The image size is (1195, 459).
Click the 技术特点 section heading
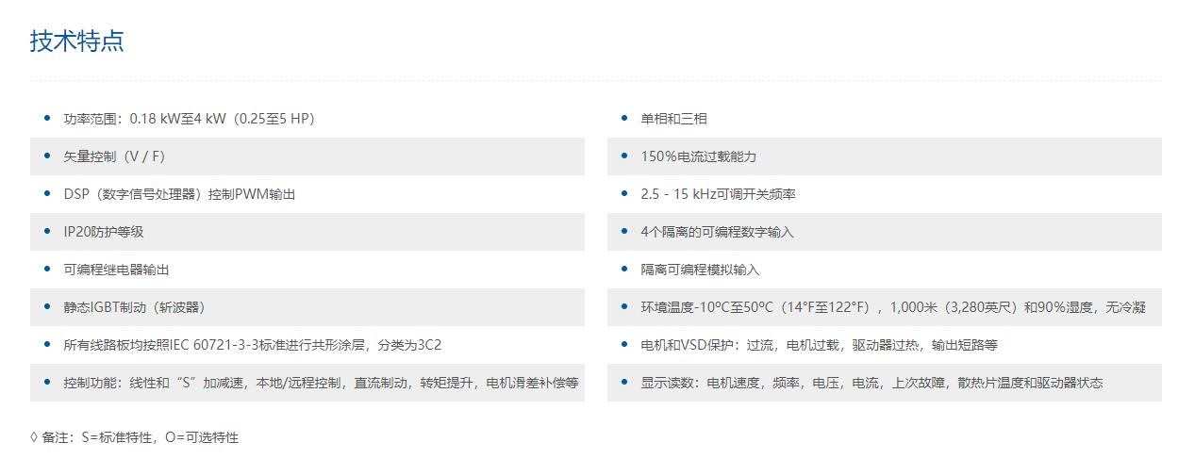[x=76, y=41]
